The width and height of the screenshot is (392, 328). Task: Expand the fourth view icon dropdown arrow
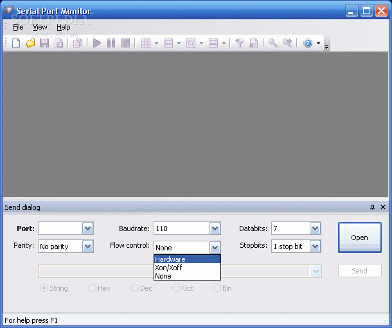click(224, 43)
